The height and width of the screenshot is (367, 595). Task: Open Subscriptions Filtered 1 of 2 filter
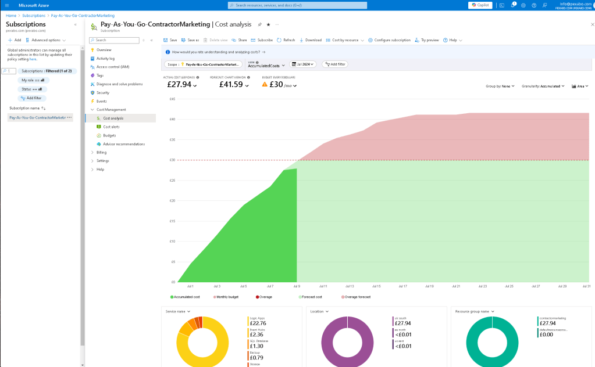(x=47, y=71)
